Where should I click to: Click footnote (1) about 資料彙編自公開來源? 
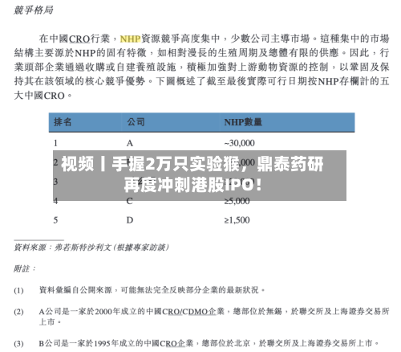tap(139, 290)
